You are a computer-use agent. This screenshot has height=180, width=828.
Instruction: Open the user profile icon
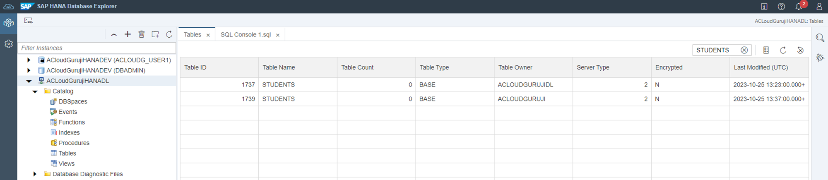click(x=819, y=7)
